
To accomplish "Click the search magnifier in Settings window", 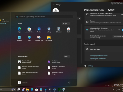I will coord(79,18).
